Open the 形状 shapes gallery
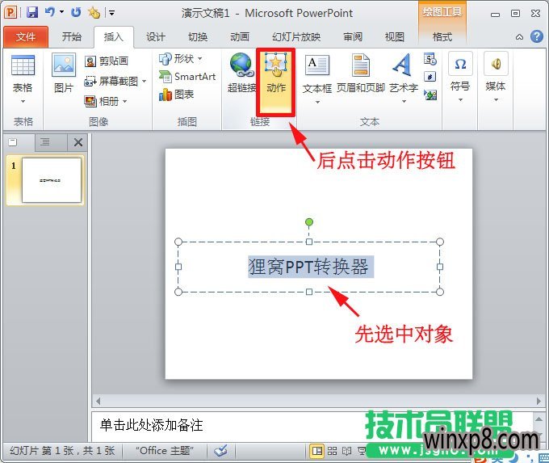 point(181,58)
